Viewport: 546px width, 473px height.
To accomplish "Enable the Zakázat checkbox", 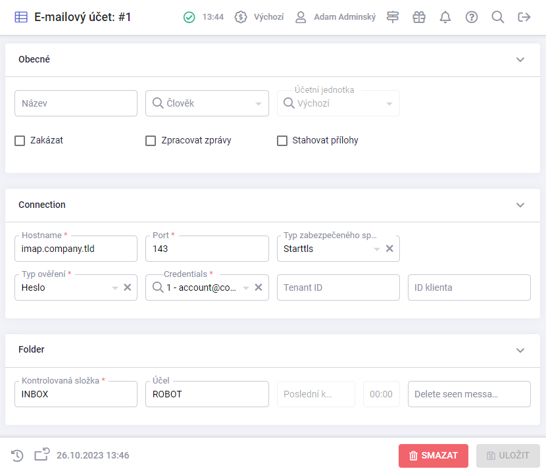I will pos(20,140).
